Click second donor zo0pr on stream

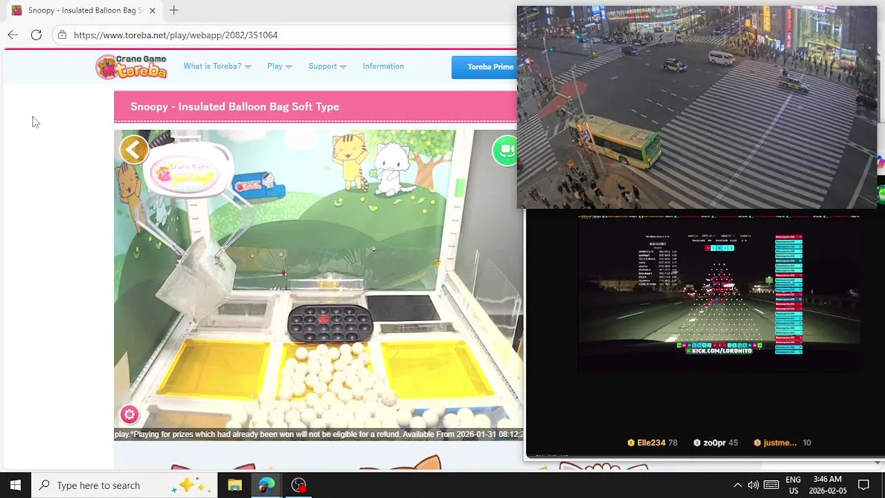pyautogui.click(x=716, y=443)
